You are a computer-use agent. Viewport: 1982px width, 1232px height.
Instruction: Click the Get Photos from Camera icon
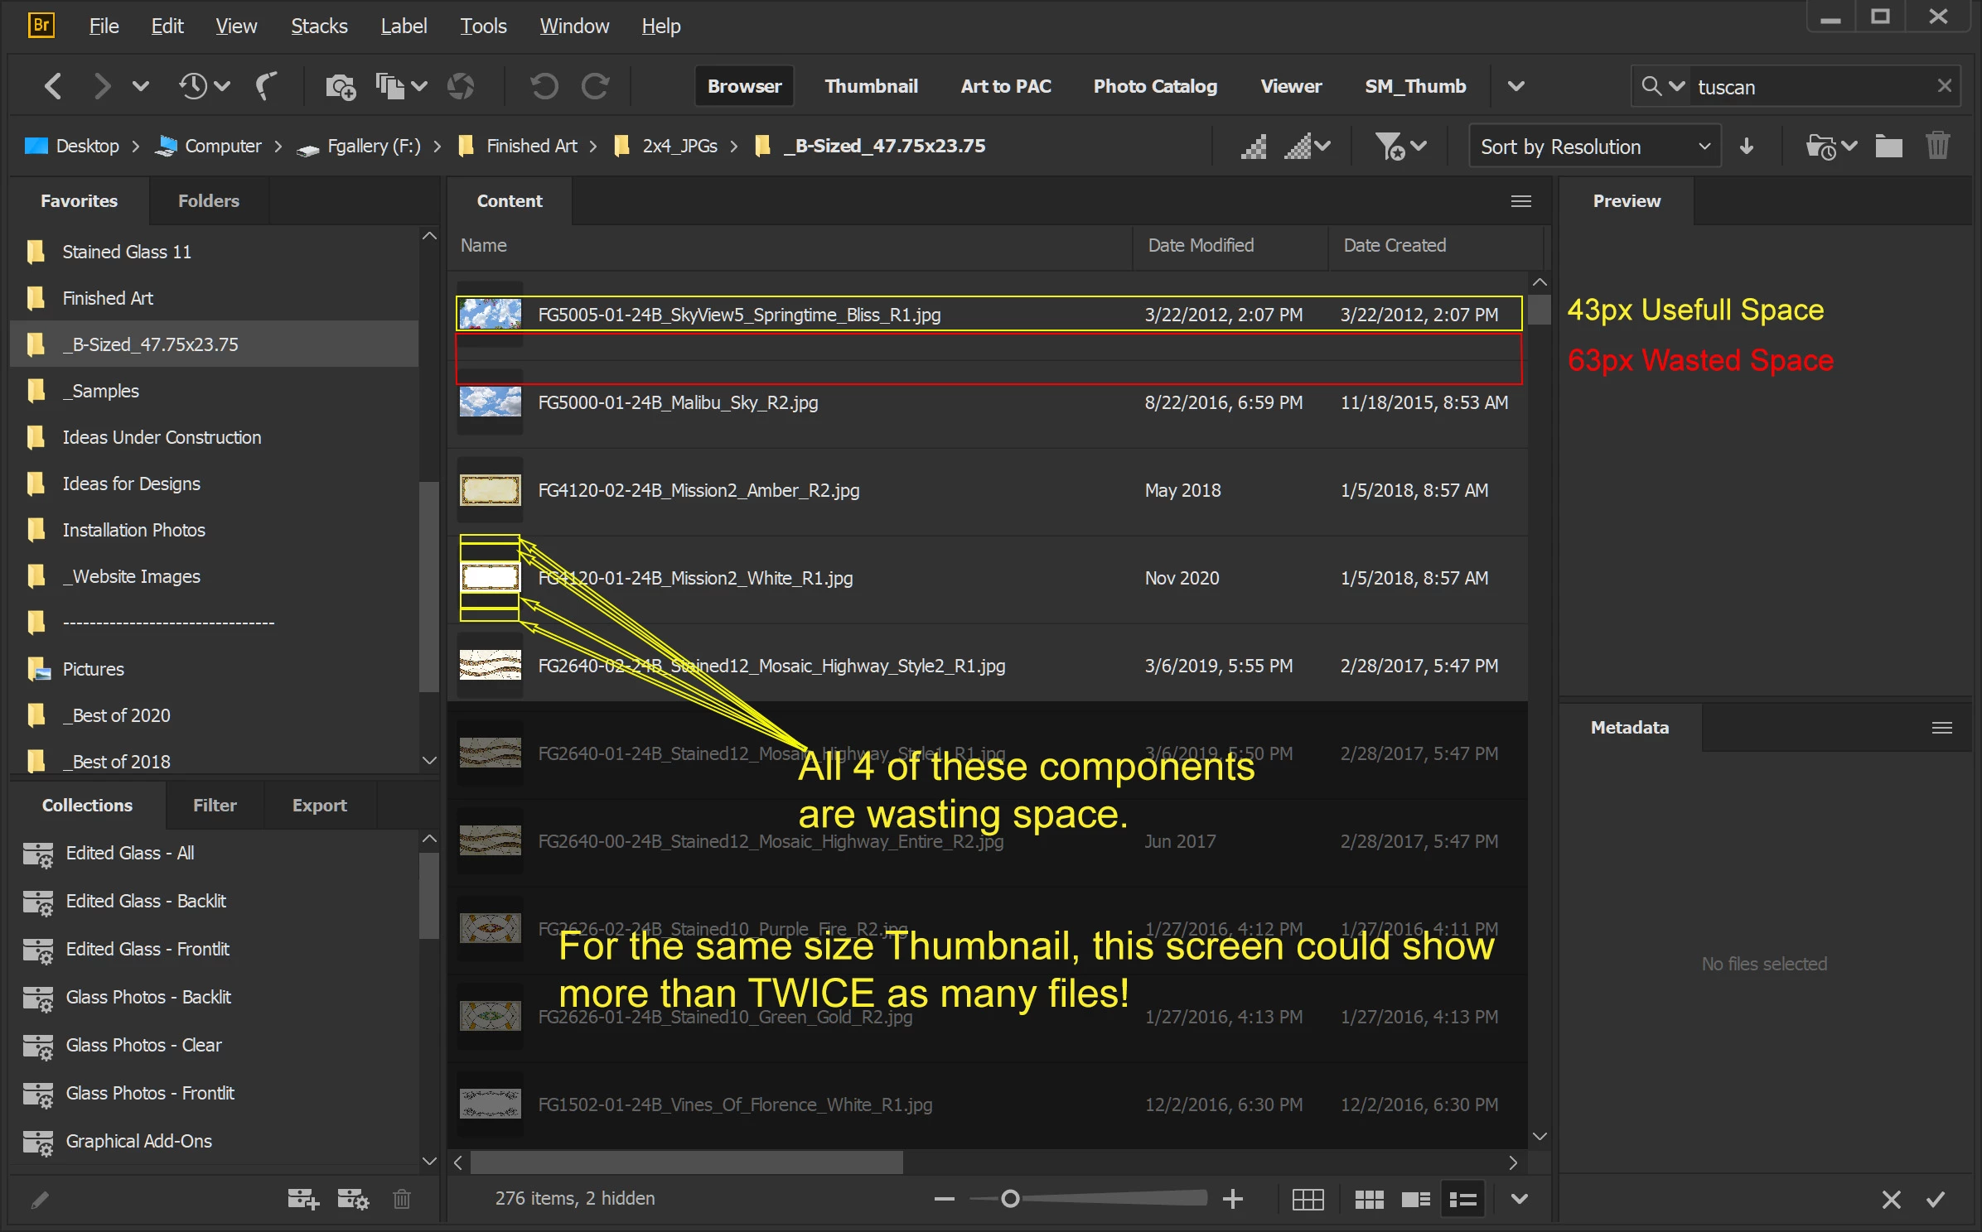(340, 86)
